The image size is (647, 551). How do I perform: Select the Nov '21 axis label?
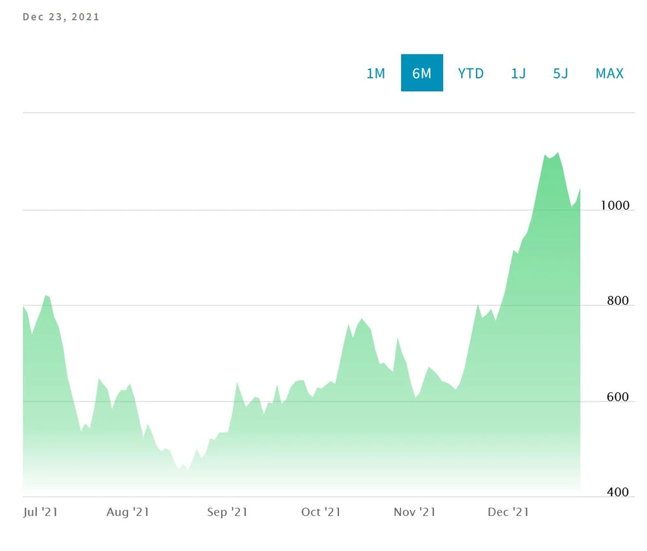pos(415,512)
